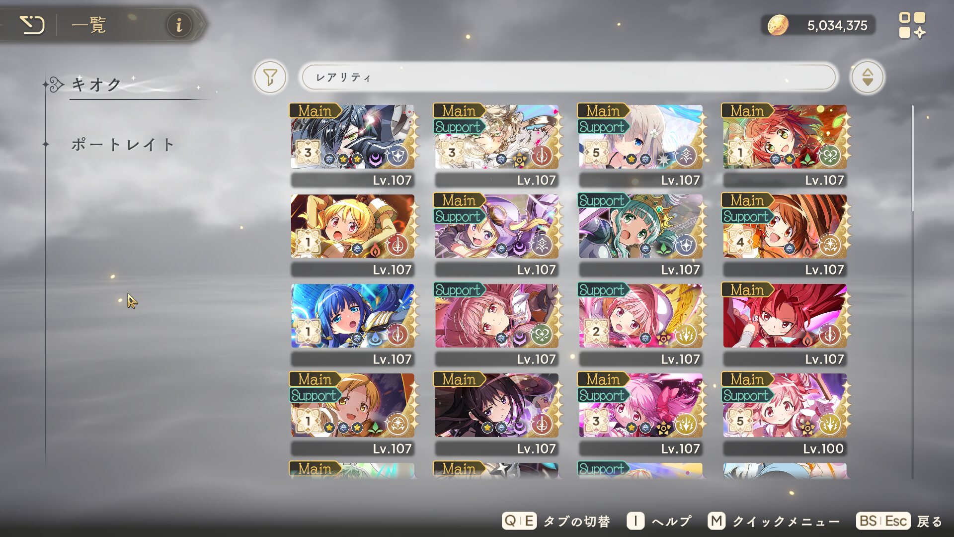Image resolution: width=954 pixels, height=537 pixels.
Task: Open the info icon next to 一覧
Action: pyautogui.click(x=179, y=24)
